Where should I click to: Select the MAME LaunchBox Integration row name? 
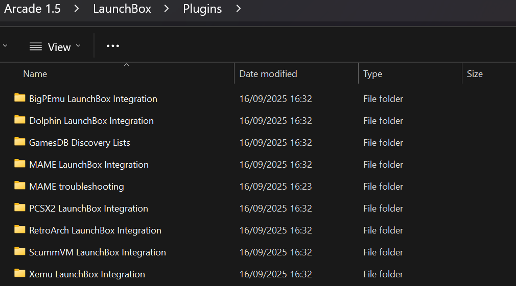pos(89,165)
